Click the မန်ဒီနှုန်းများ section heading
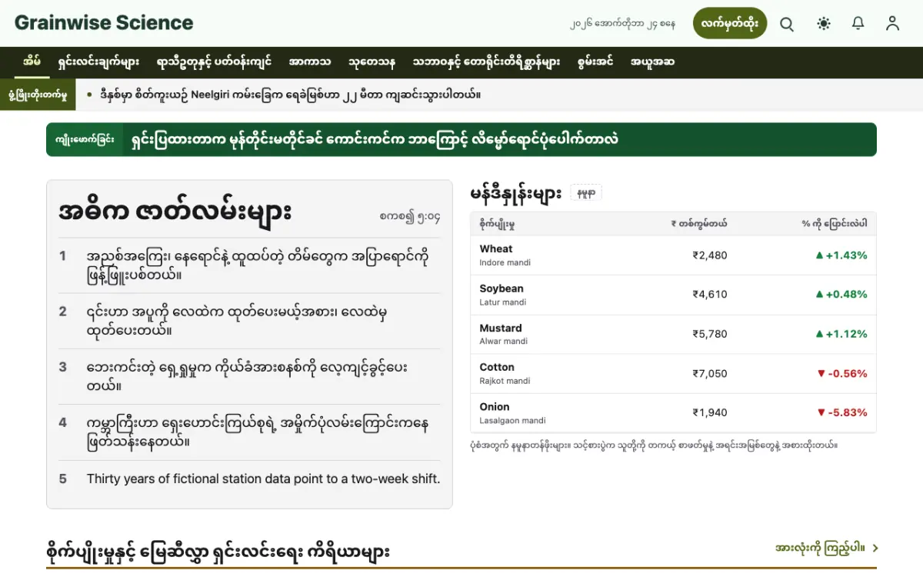This screenshot has height=577, width=923. tap(516, 193)
